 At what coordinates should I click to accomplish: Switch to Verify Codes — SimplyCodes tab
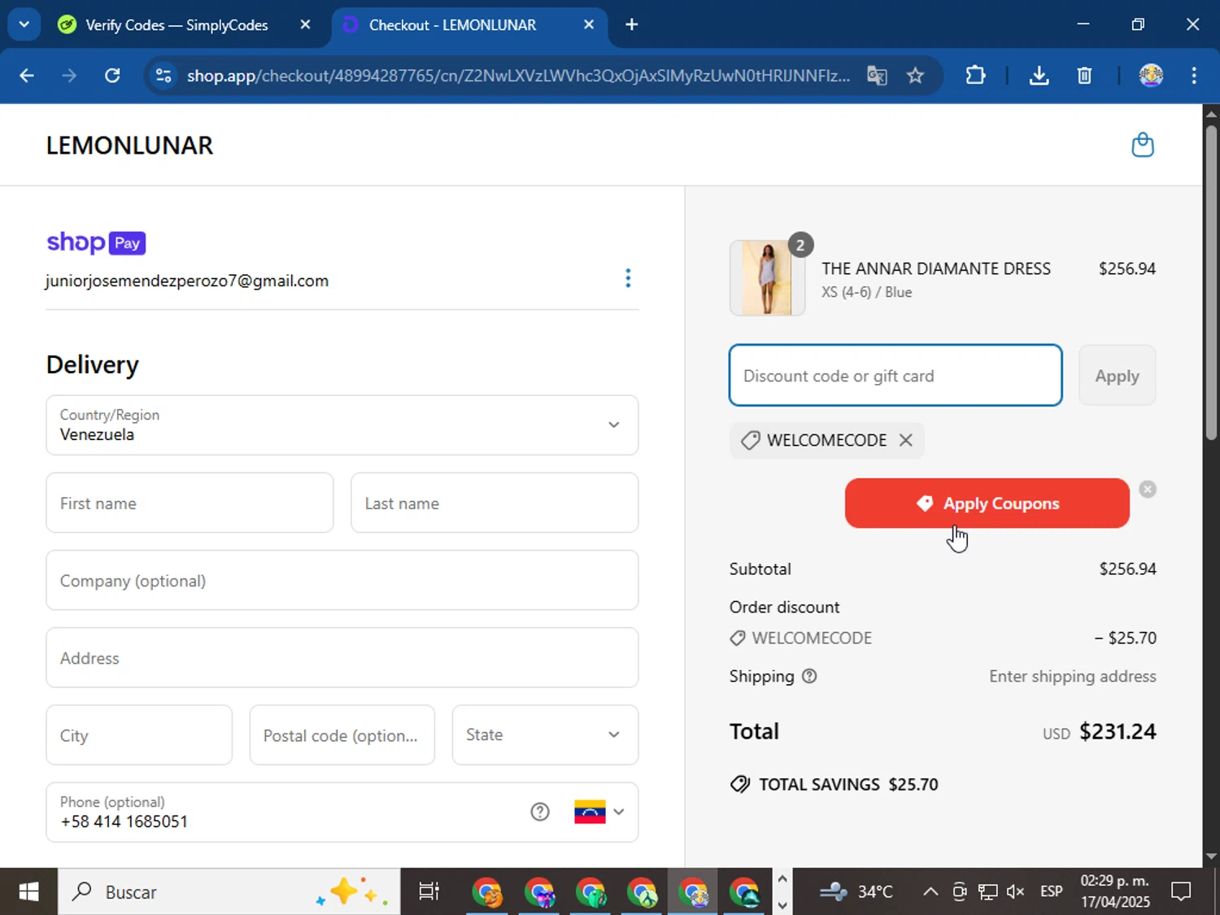click(x=177, y=25)
